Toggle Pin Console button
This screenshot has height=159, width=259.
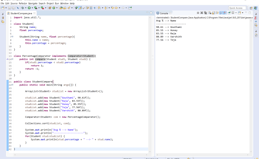[x=229, y=13]
